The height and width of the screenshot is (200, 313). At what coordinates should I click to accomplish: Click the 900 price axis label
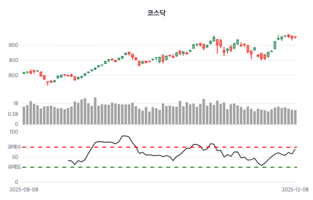(x=12, y=45)
